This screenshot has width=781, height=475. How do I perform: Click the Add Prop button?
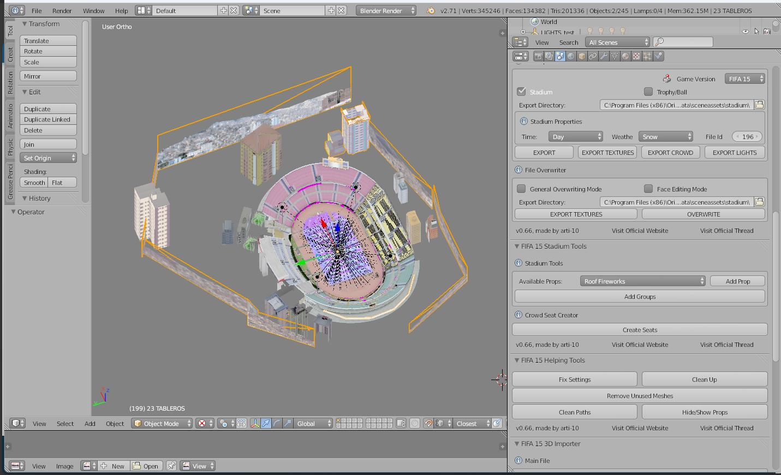[x=737, y=281]
